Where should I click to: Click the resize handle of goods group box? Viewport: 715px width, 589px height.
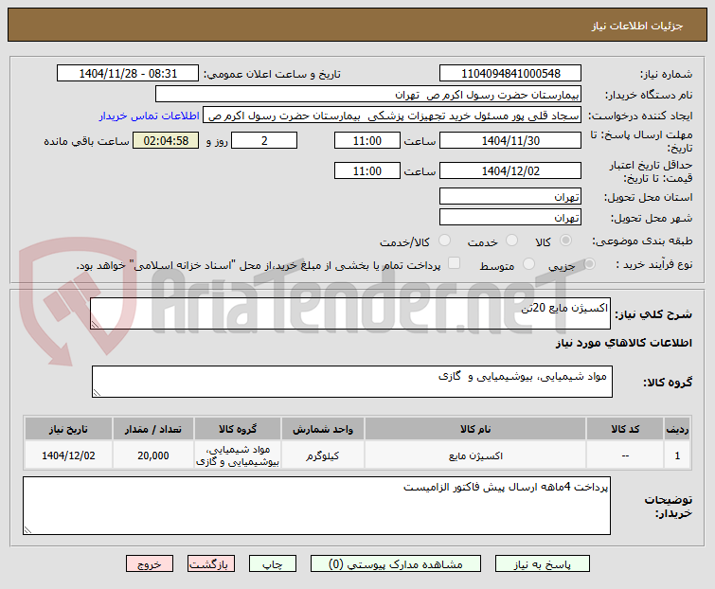(x=97, y=393)
